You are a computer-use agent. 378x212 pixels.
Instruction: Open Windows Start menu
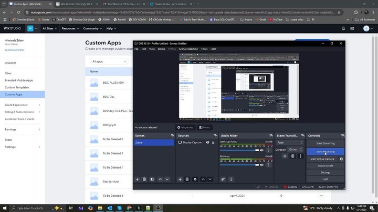click(5, 208)
